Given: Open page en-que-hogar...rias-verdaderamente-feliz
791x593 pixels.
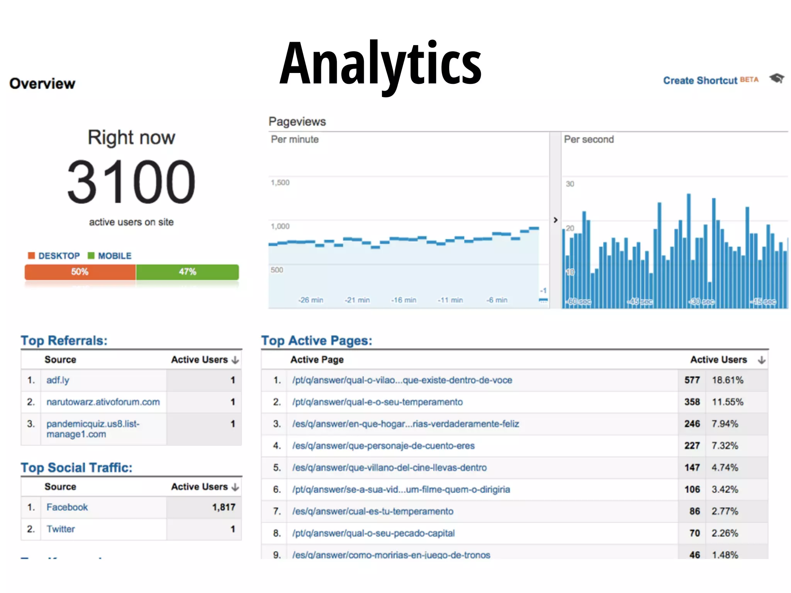Looking at the screenshot, I should click(406, 424).
